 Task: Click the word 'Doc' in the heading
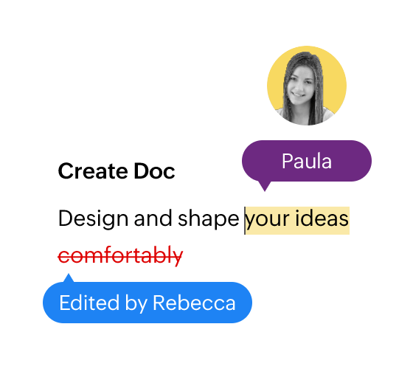coord(154,170)
